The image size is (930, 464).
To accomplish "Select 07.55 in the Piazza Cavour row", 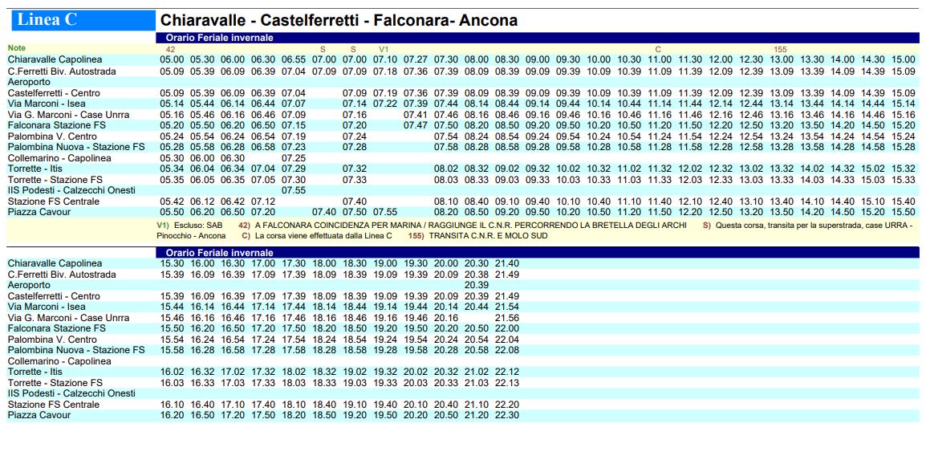I will tap(385, 213).
